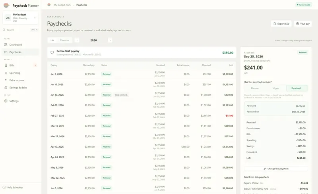This screenshot has width=318, height=194.
Task: Open the Bills page
Action: pyautogui.click(x=20, y=65)
